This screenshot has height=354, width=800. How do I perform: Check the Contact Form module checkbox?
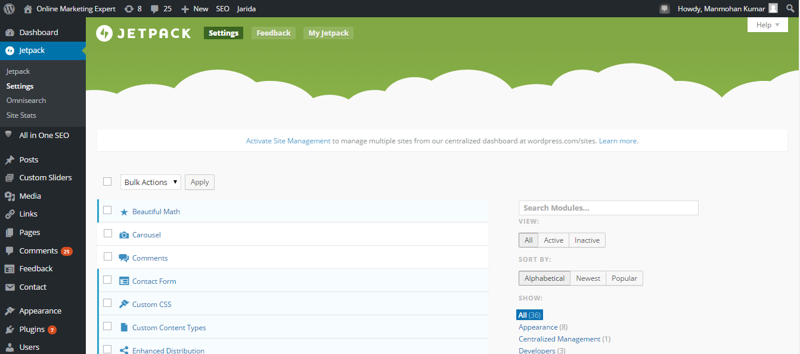pos(107,279)
